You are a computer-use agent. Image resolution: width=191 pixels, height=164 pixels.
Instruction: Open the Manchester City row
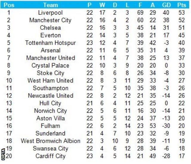pyautogui.click(x=50, y=20)
